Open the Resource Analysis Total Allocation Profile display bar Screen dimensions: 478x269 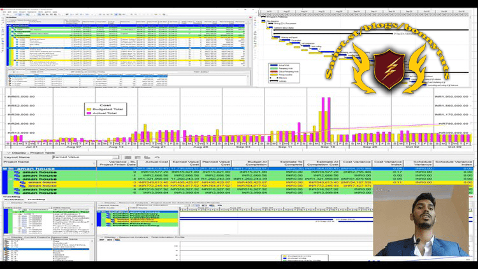[143, 237]
